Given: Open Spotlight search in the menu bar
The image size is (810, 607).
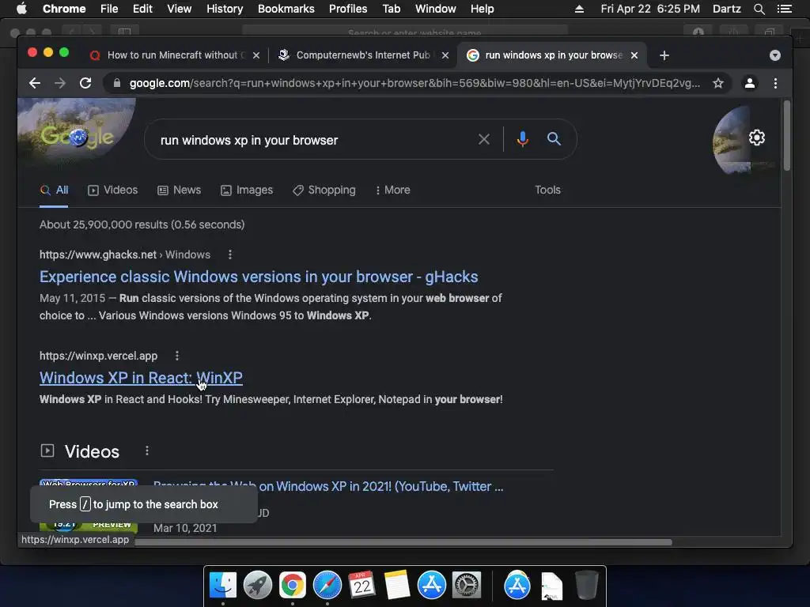Looking at the screenshot, I should [759, 9].
